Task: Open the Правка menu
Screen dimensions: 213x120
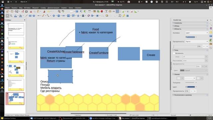Action: (x=14, y=8)
